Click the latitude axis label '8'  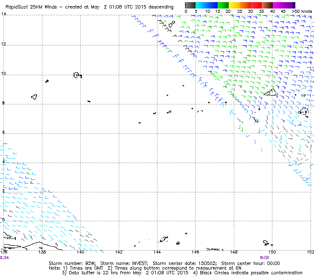point(3,103)
